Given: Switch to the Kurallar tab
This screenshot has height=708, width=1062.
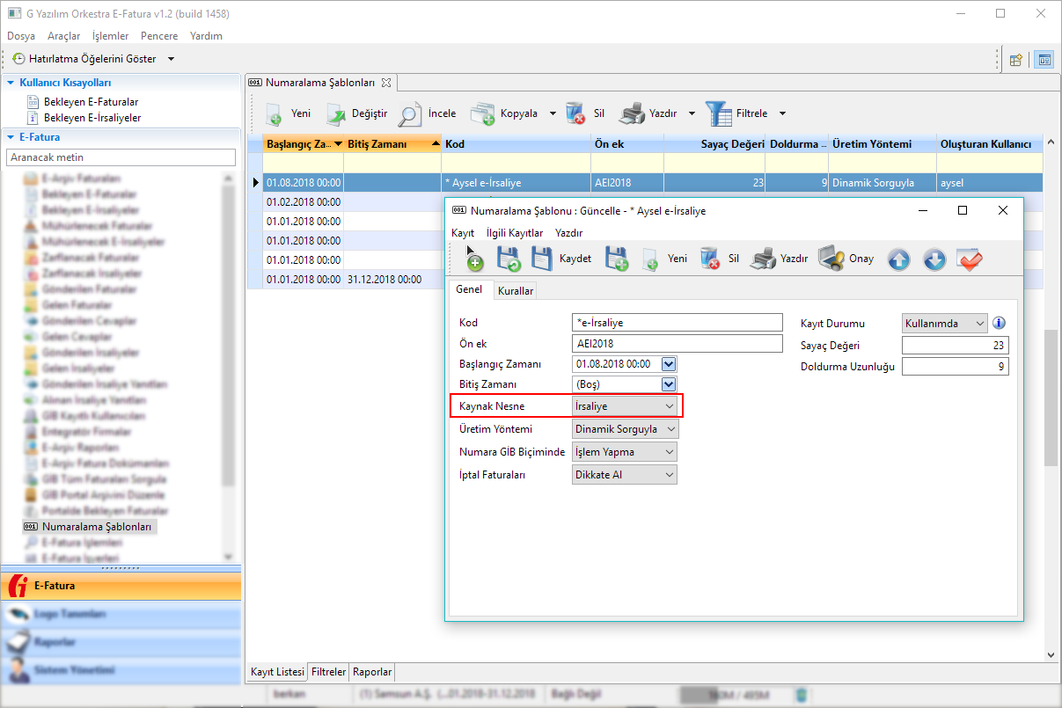Looking at the screenshot, I should [516, 290].
